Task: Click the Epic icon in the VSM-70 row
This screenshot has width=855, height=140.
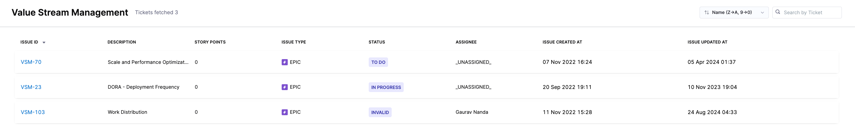Action: pyautogui.click(x=284, y=62)
